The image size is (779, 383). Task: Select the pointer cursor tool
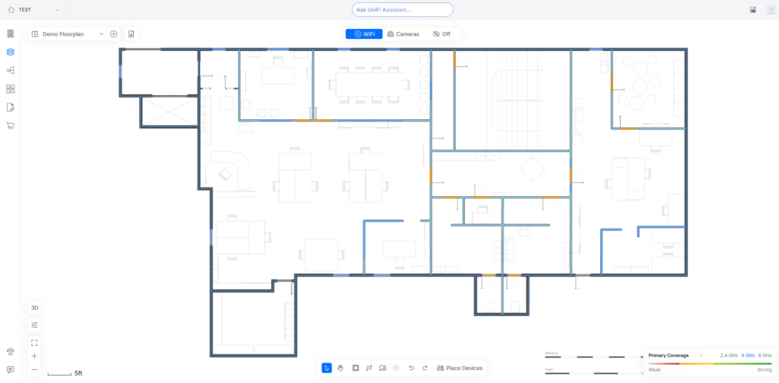click(x=326, y=368)
